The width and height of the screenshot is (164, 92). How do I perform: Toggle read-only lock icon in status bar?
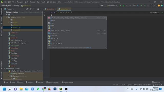click(x=162, y=85)
